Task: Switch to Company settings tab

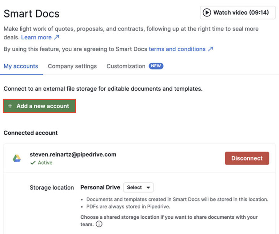Action: [x=72, y=66]
